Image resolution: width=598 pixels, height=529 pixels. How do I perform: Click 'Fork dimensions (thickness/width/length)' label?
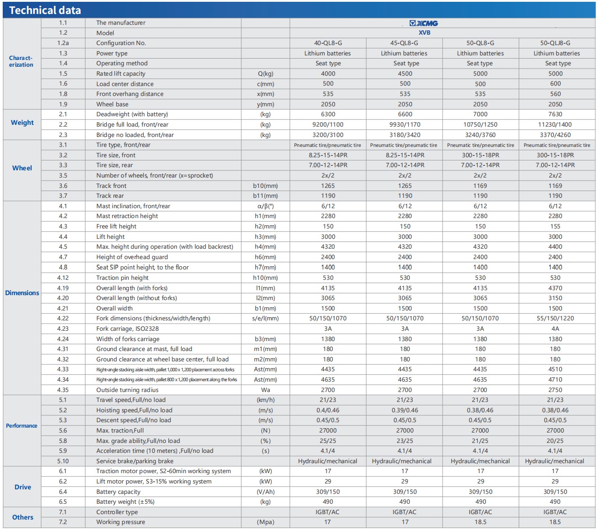click(153, 319)
